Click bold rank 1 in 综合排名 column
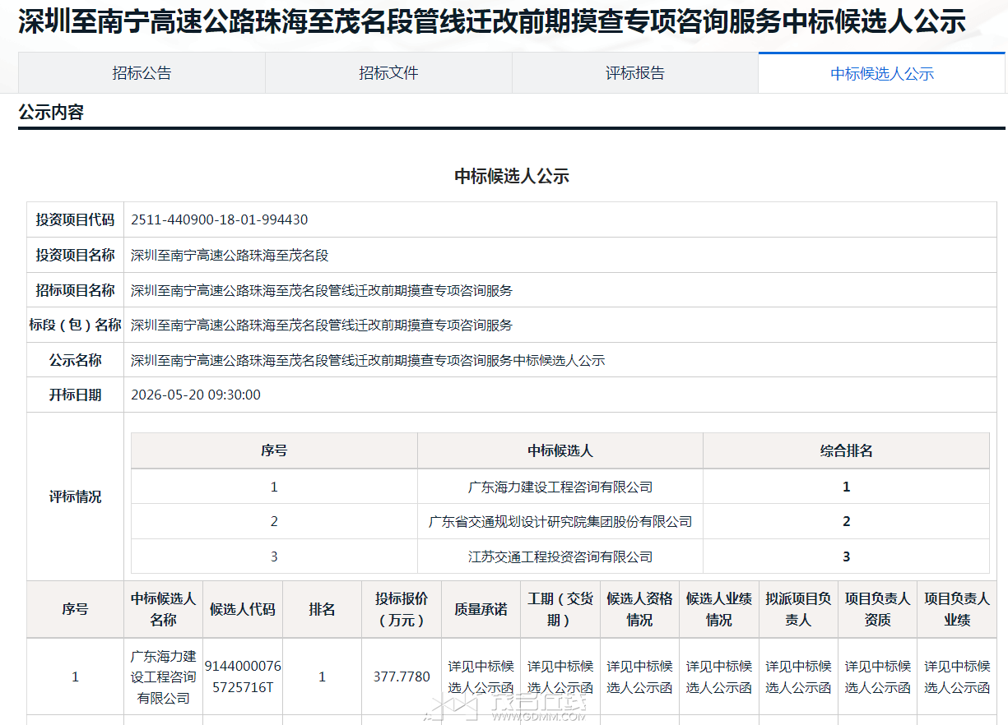This screenshot has width=1008, height=725. 847,487
